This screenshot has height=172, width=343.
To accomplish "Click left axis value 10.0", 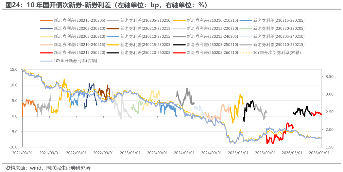I will click(13, 85).
